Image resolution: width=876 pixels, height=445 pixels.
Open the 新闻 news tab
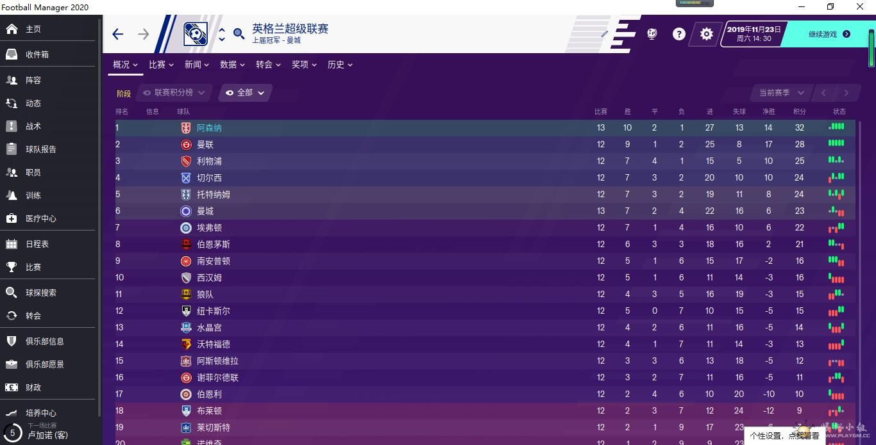click(x=197, y=65)
